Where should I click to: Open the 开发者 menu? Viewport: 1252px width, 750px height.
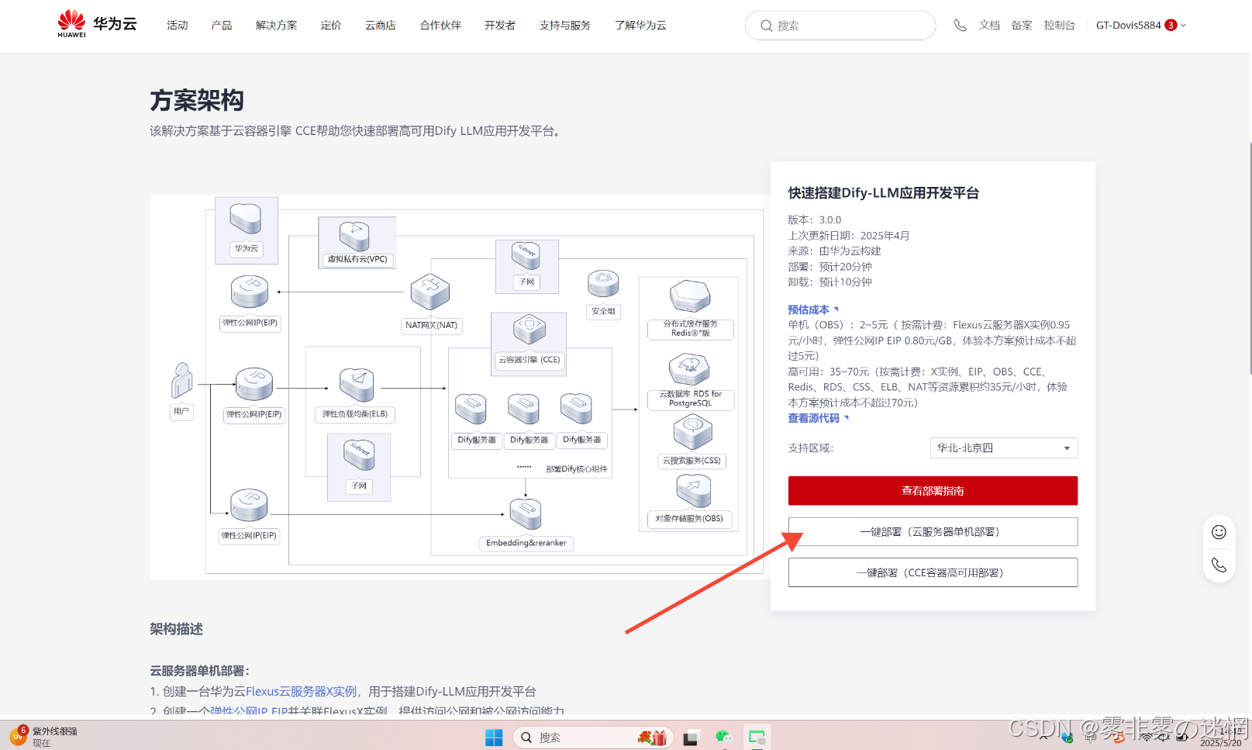pyautogui.click(x=500, y=25)
